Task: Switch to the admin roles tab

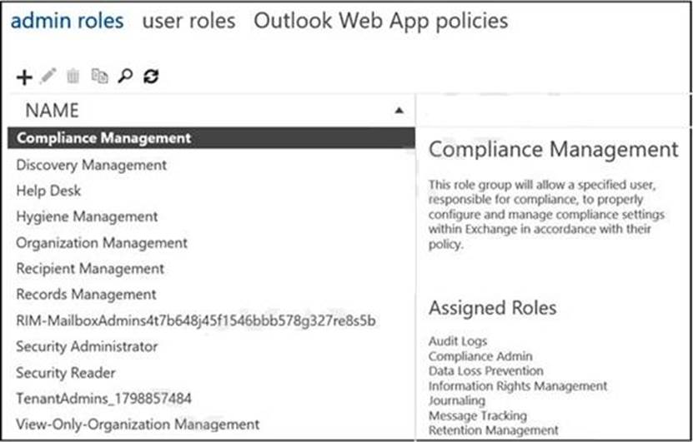Action: pos(67,20)
